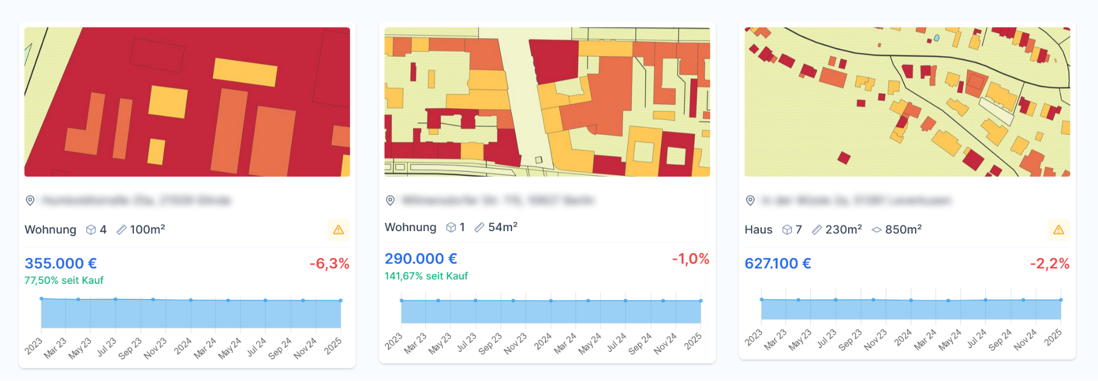Click the ruler icon next to 230m²
1098x381 pixels.
tap(817, 230)
